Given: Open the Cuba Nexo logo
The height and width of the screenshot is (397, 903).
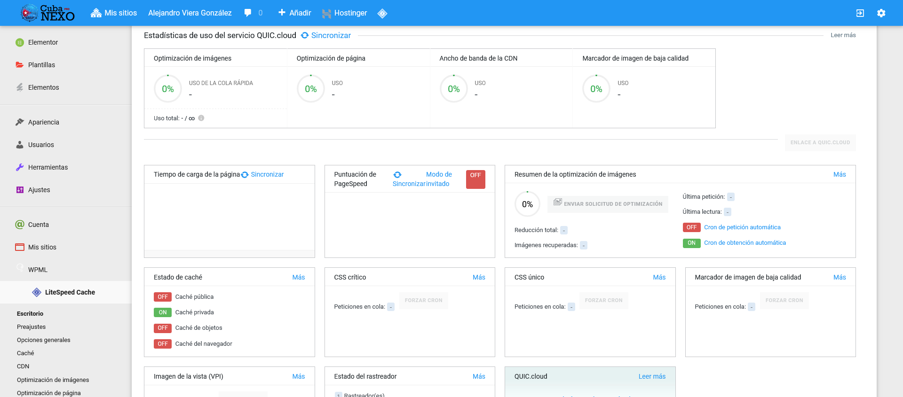Looking at the screenshot, I should tap(48, 13).
